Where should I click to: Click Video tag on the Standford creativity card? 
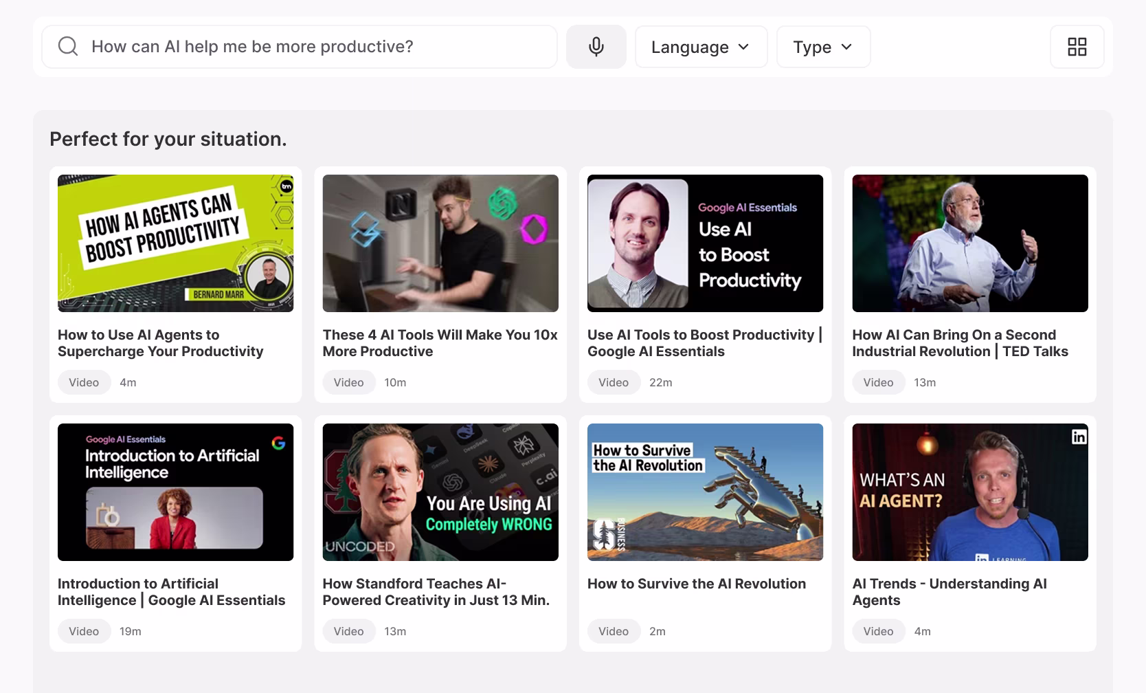348,631
